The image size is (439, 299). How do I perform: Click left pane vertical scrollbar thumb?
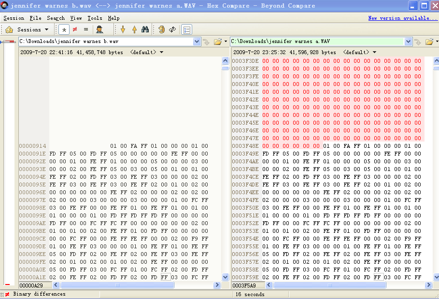click(x=226, y=68)
